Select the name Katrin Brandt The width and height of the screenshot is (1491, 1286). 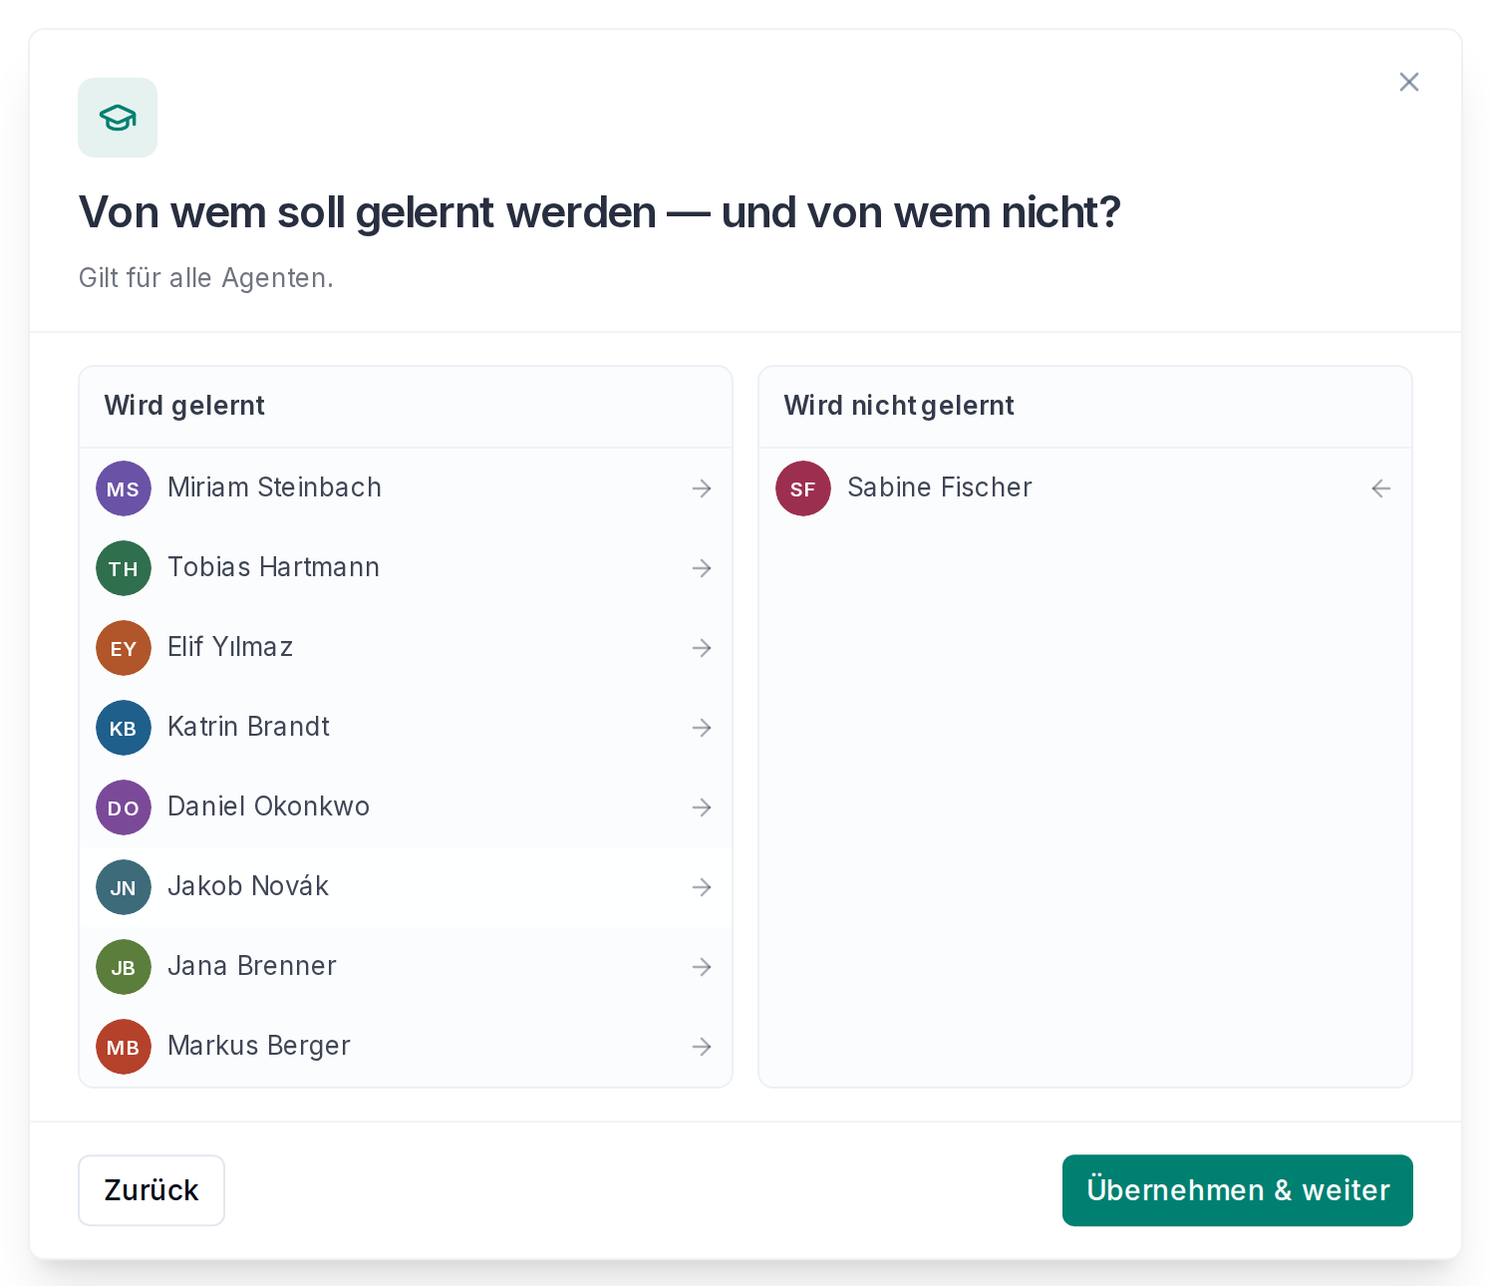(x=248, y=727)
